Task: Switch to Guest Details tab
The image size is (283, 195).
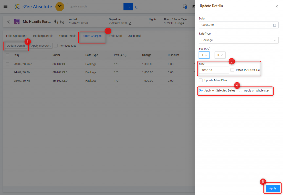Action: tap(68, 36)
